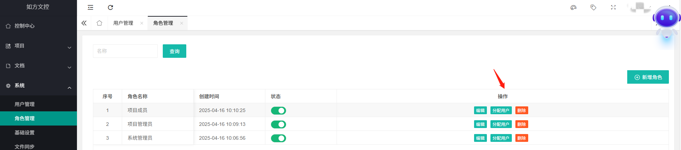Toggle the status switch for 项目成员

click(x=279, y=111)
